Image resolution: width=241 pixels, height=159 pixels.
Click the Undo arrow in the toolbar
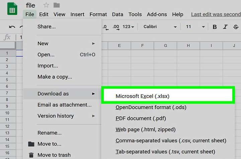coord(12,27)
